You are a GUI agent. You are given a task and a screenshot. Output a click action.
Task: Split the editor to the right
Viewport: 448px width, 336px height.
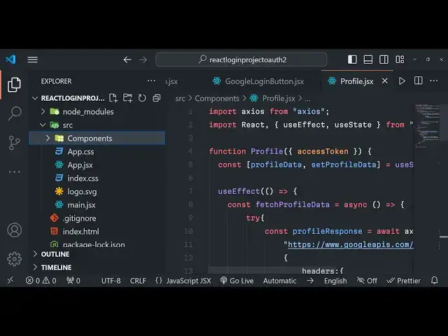[x=419, y=81]
